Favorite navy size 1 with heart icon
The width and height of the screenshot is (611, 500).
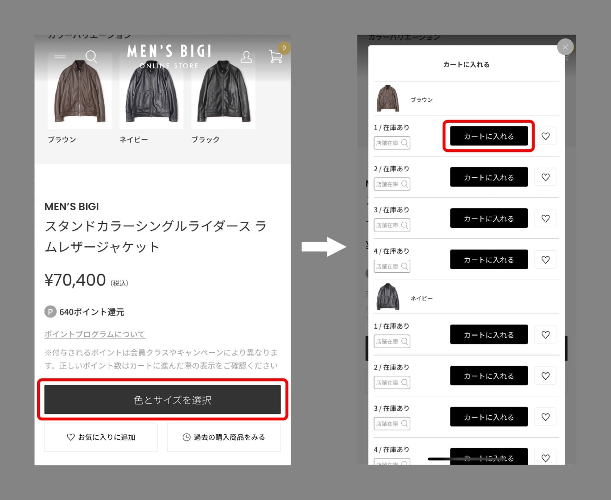point(545,335)
